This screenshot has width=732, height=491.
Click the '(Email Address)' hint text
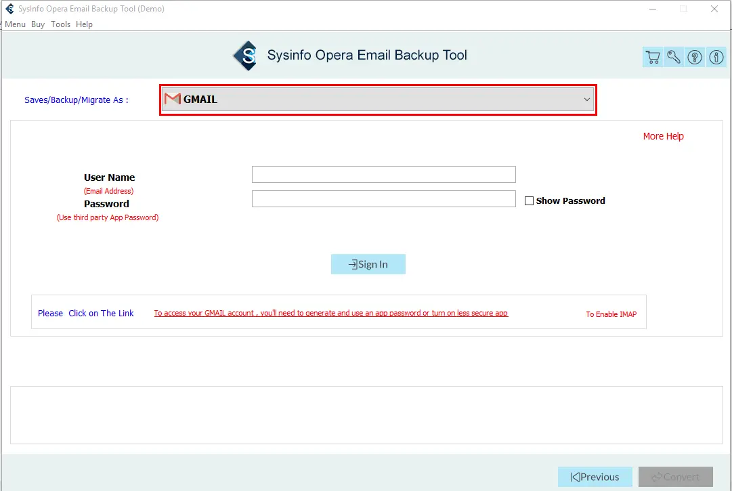[x=109, y=191]
